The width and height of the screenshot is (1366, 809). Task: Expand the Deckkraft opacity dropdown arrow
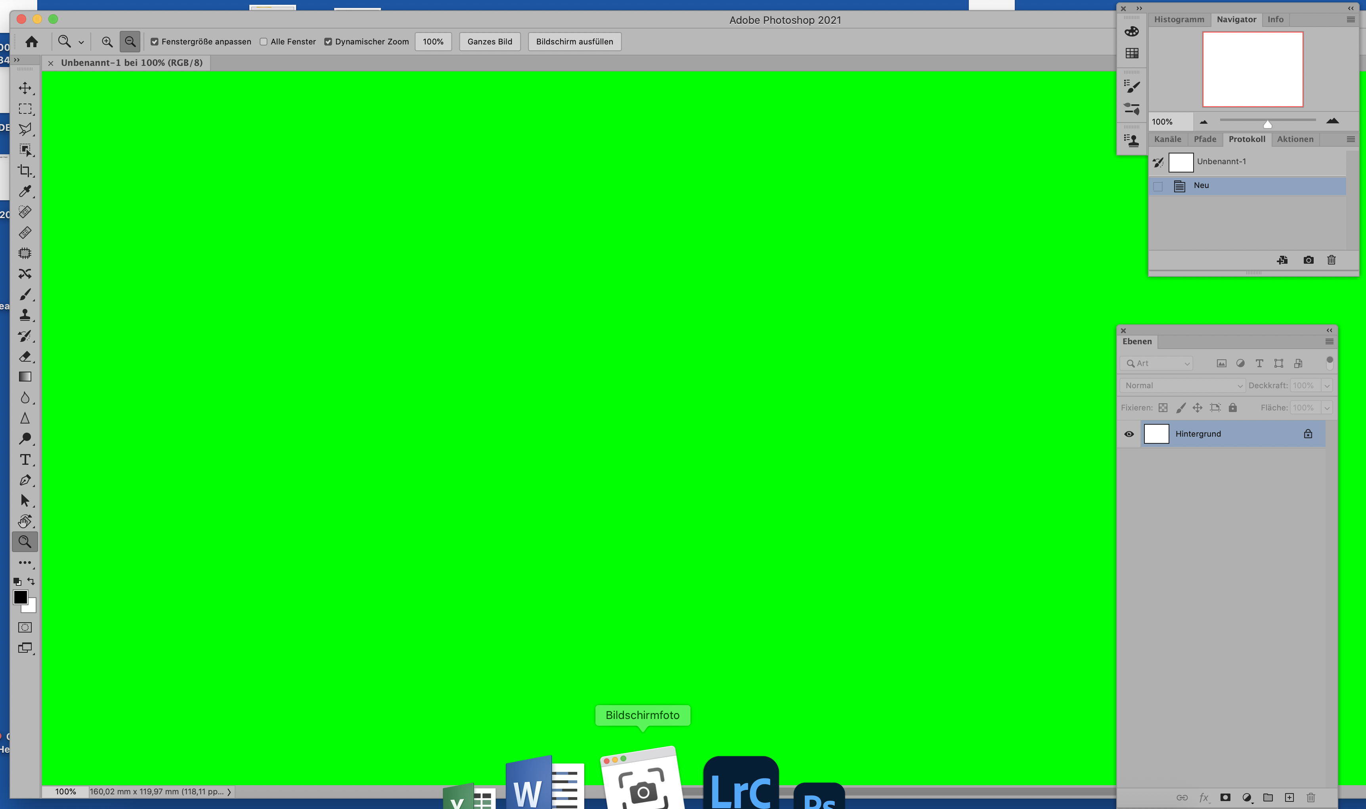pyautogui.click(x=1327, y=385)
